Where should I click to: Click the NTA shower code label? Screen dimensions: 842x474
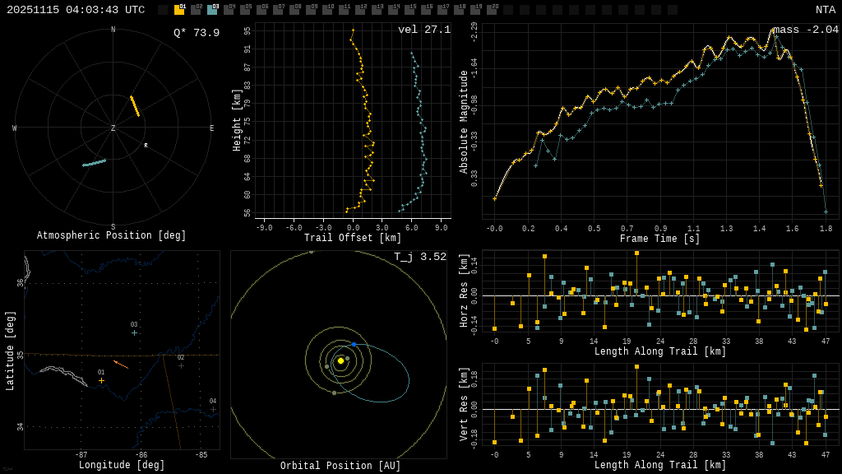click(x=825, y=10)
